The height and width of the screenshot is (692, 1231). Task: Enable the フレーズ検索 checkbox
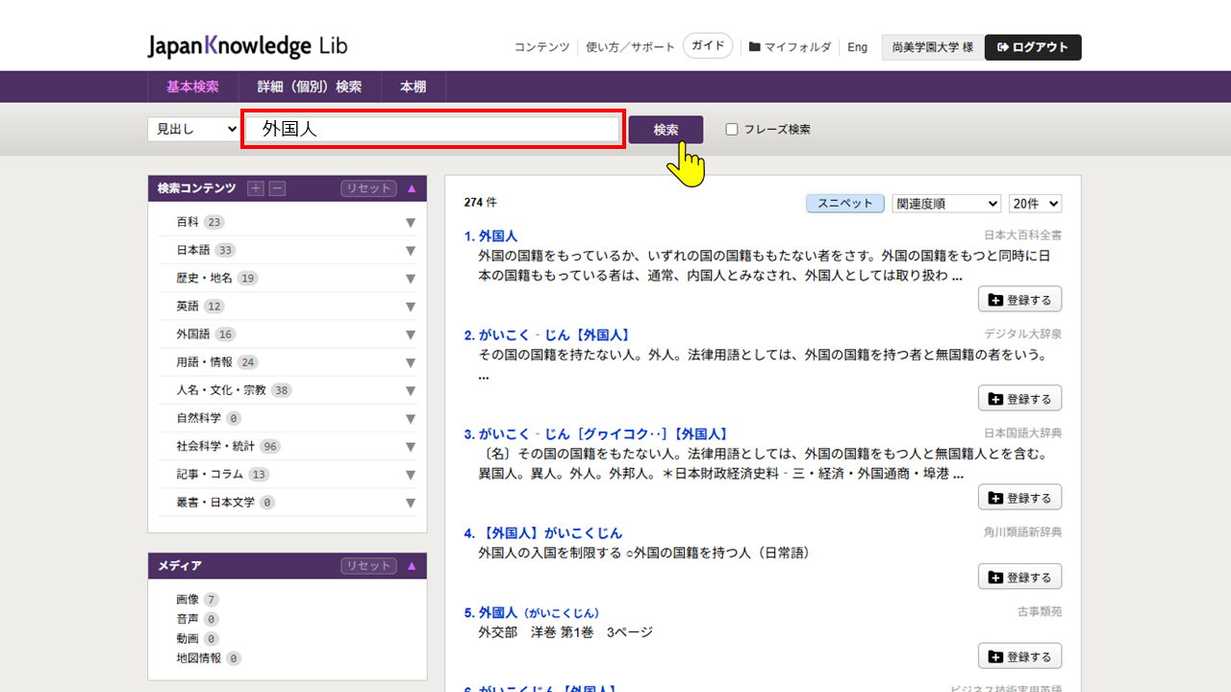click(732, 130)
